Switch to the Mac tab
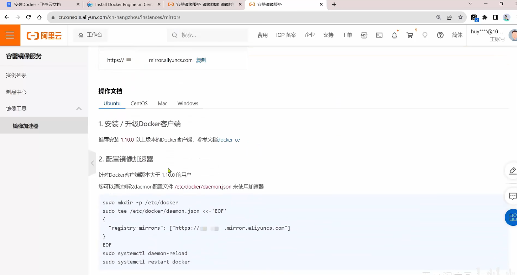 162,103
